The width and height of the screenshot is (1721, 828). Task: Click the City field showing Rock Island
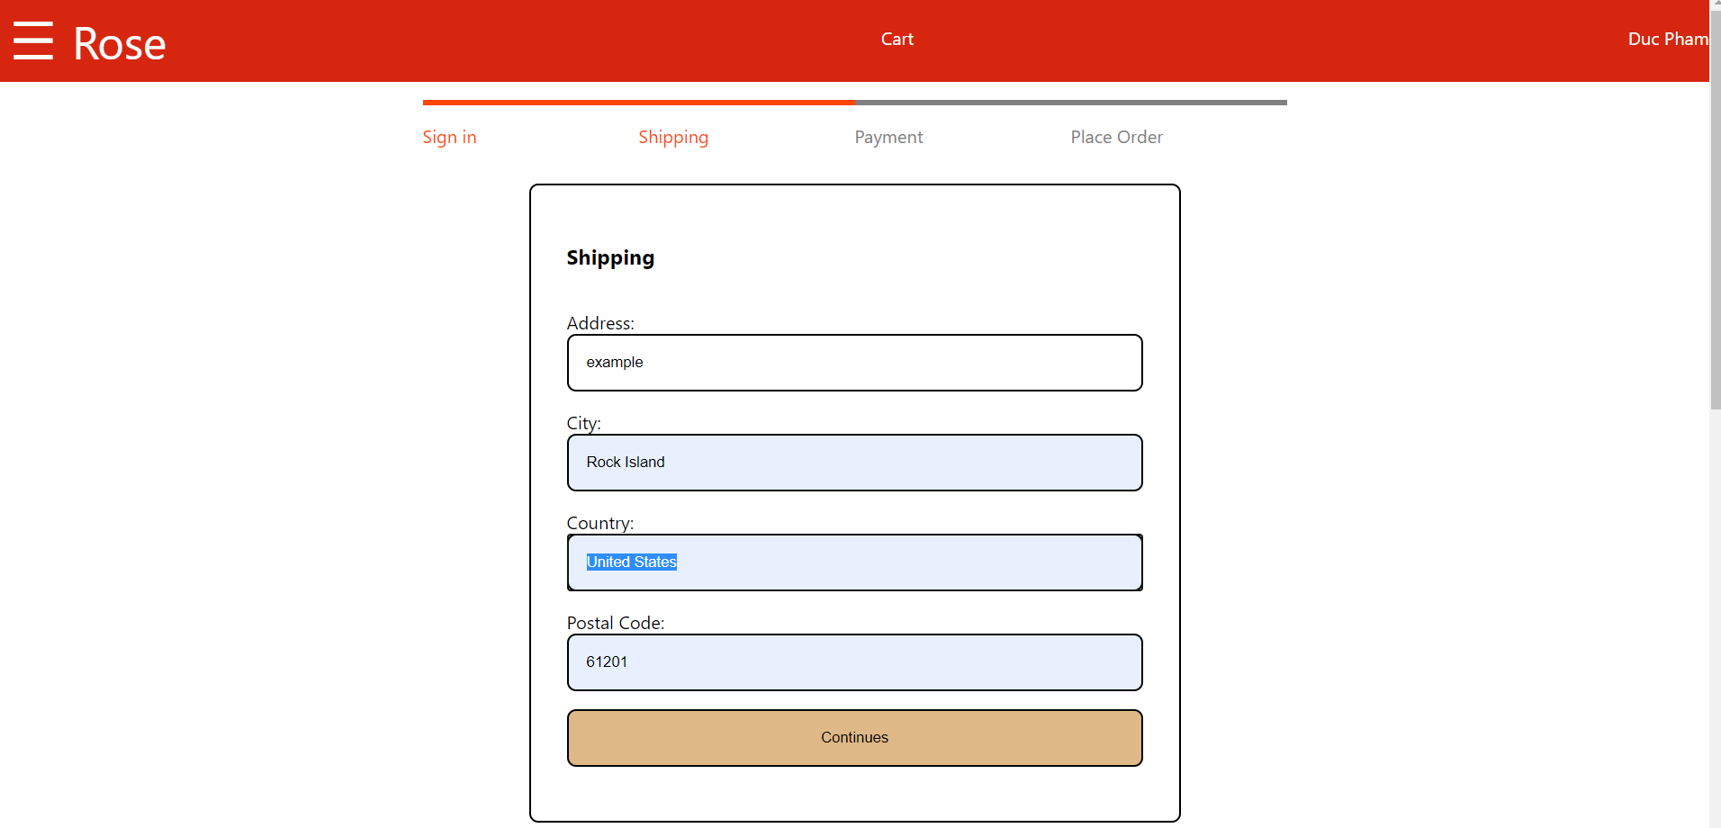click(x=853, y=463)
